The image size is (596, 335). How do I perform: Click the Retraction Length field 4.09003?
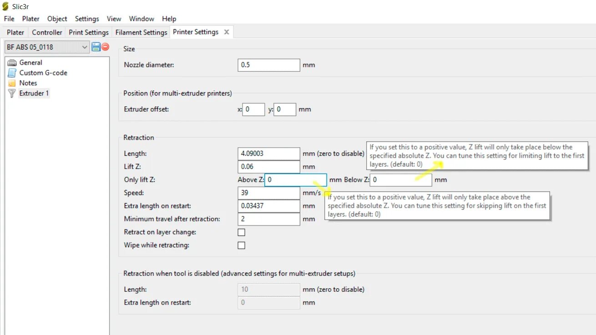[x=269, y=154]
